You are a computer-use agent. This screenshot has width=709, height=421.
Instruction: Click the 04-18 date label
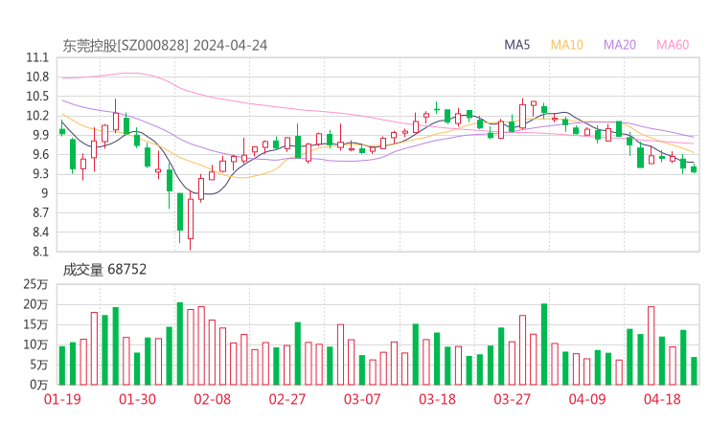pos(662,399)
